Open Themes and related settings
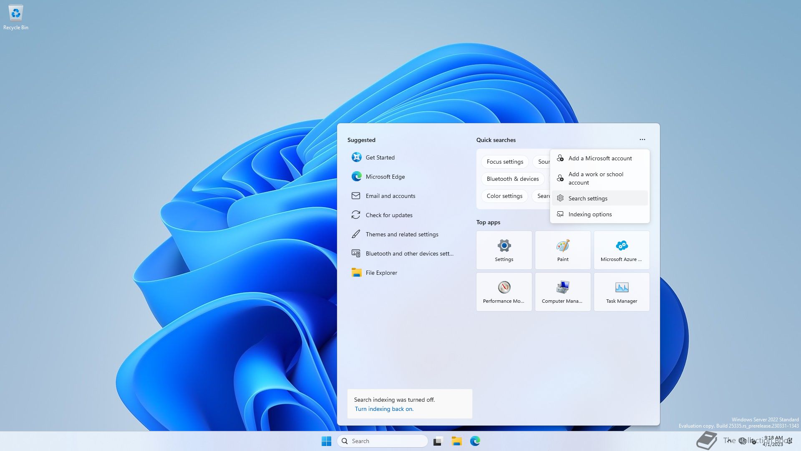Screen dimensions: 801x451 [403, 234]
